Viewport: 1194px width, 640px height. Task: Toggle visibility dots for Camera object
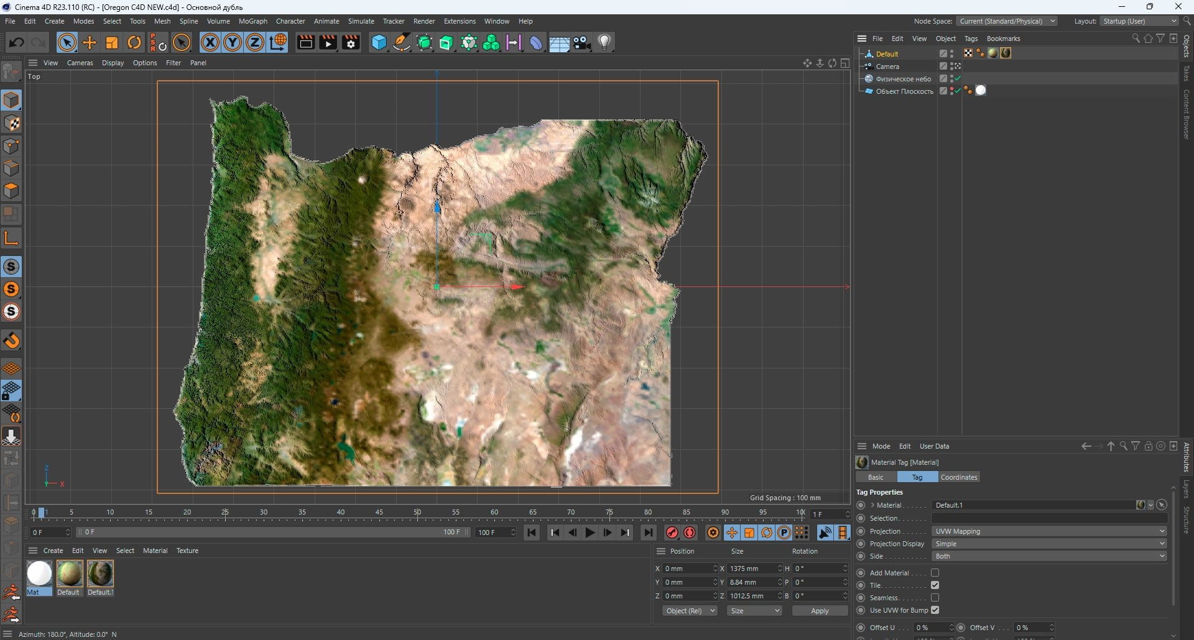point(952,66)
